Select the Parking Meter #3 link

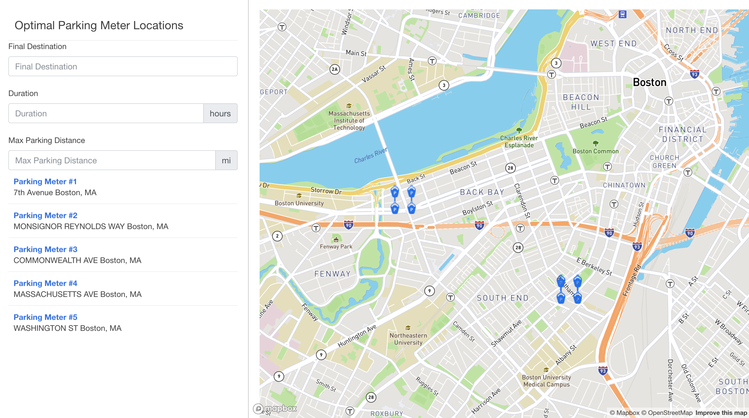pos(45,249)
